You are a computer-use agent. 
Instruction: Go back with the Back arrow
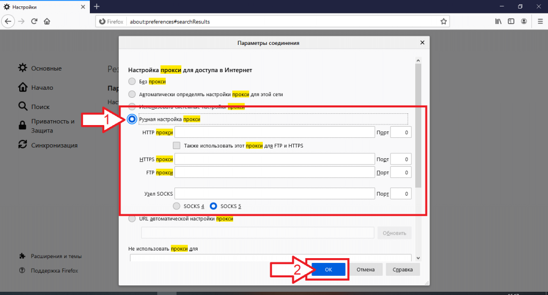point(8,21)
